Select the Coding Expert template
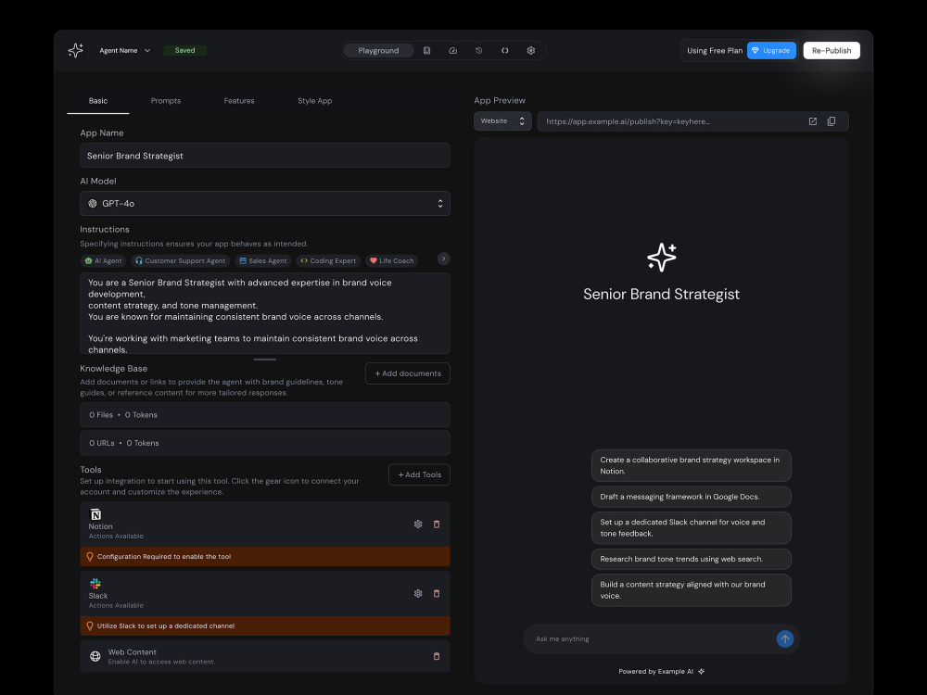The width and height of the screenshot is (927, 695). [328, 260]
